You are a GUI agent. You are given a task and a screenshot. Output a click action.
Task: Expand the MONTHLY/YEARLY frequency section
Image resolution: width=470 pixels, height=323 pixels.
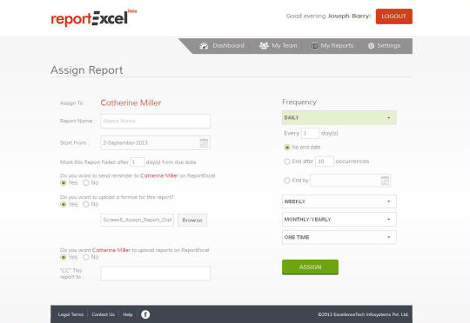pyautogui.click(x=339, y=219)
